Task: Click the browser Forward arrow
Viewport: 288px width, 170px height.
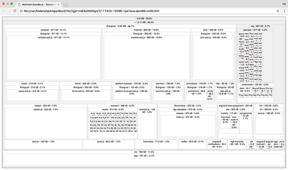Action: pyautogui.click(x=9, y=11)
